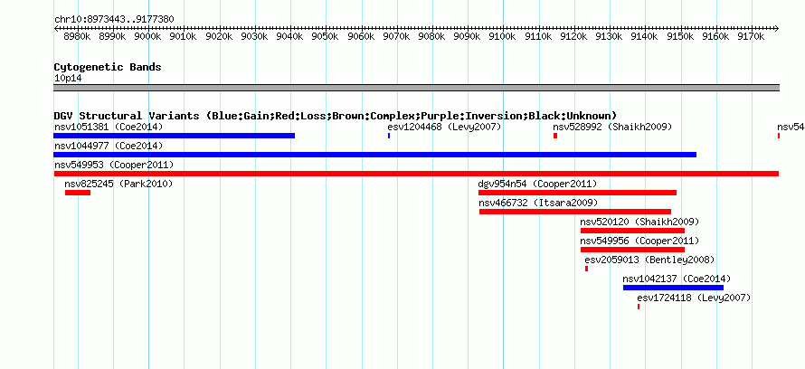Click the 9000k ruler label

[x=149, y=37]
